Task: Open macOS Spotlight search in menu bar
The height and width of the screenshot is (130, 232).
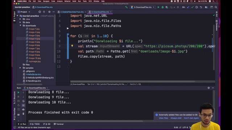Action: (214, 1)
